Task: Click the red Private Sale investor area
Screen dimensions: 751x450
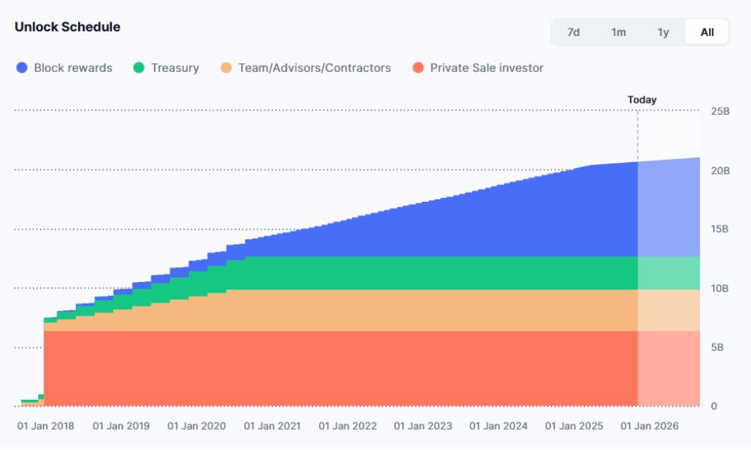Action: [x=338, y=367]
